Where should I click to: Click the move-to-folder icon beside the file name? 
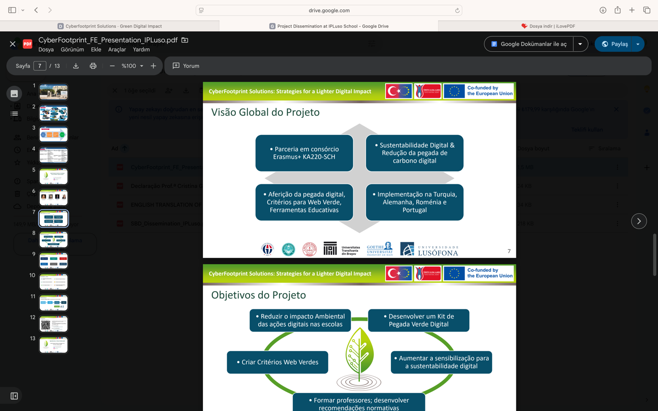tap(185, 40)
